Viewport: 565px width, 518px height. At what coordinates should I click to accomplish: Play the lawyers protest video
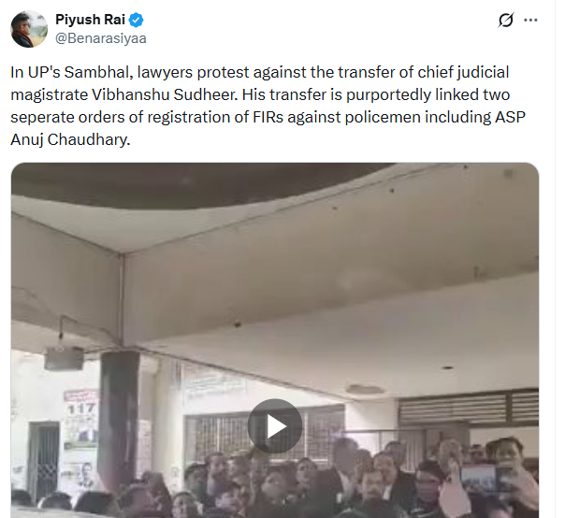tap(275, 426)
